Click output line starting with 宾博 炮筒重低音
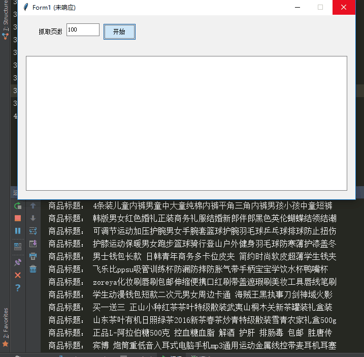Image resolution: width=364 pixels, height=357 pixels. [x=192, y=345]
